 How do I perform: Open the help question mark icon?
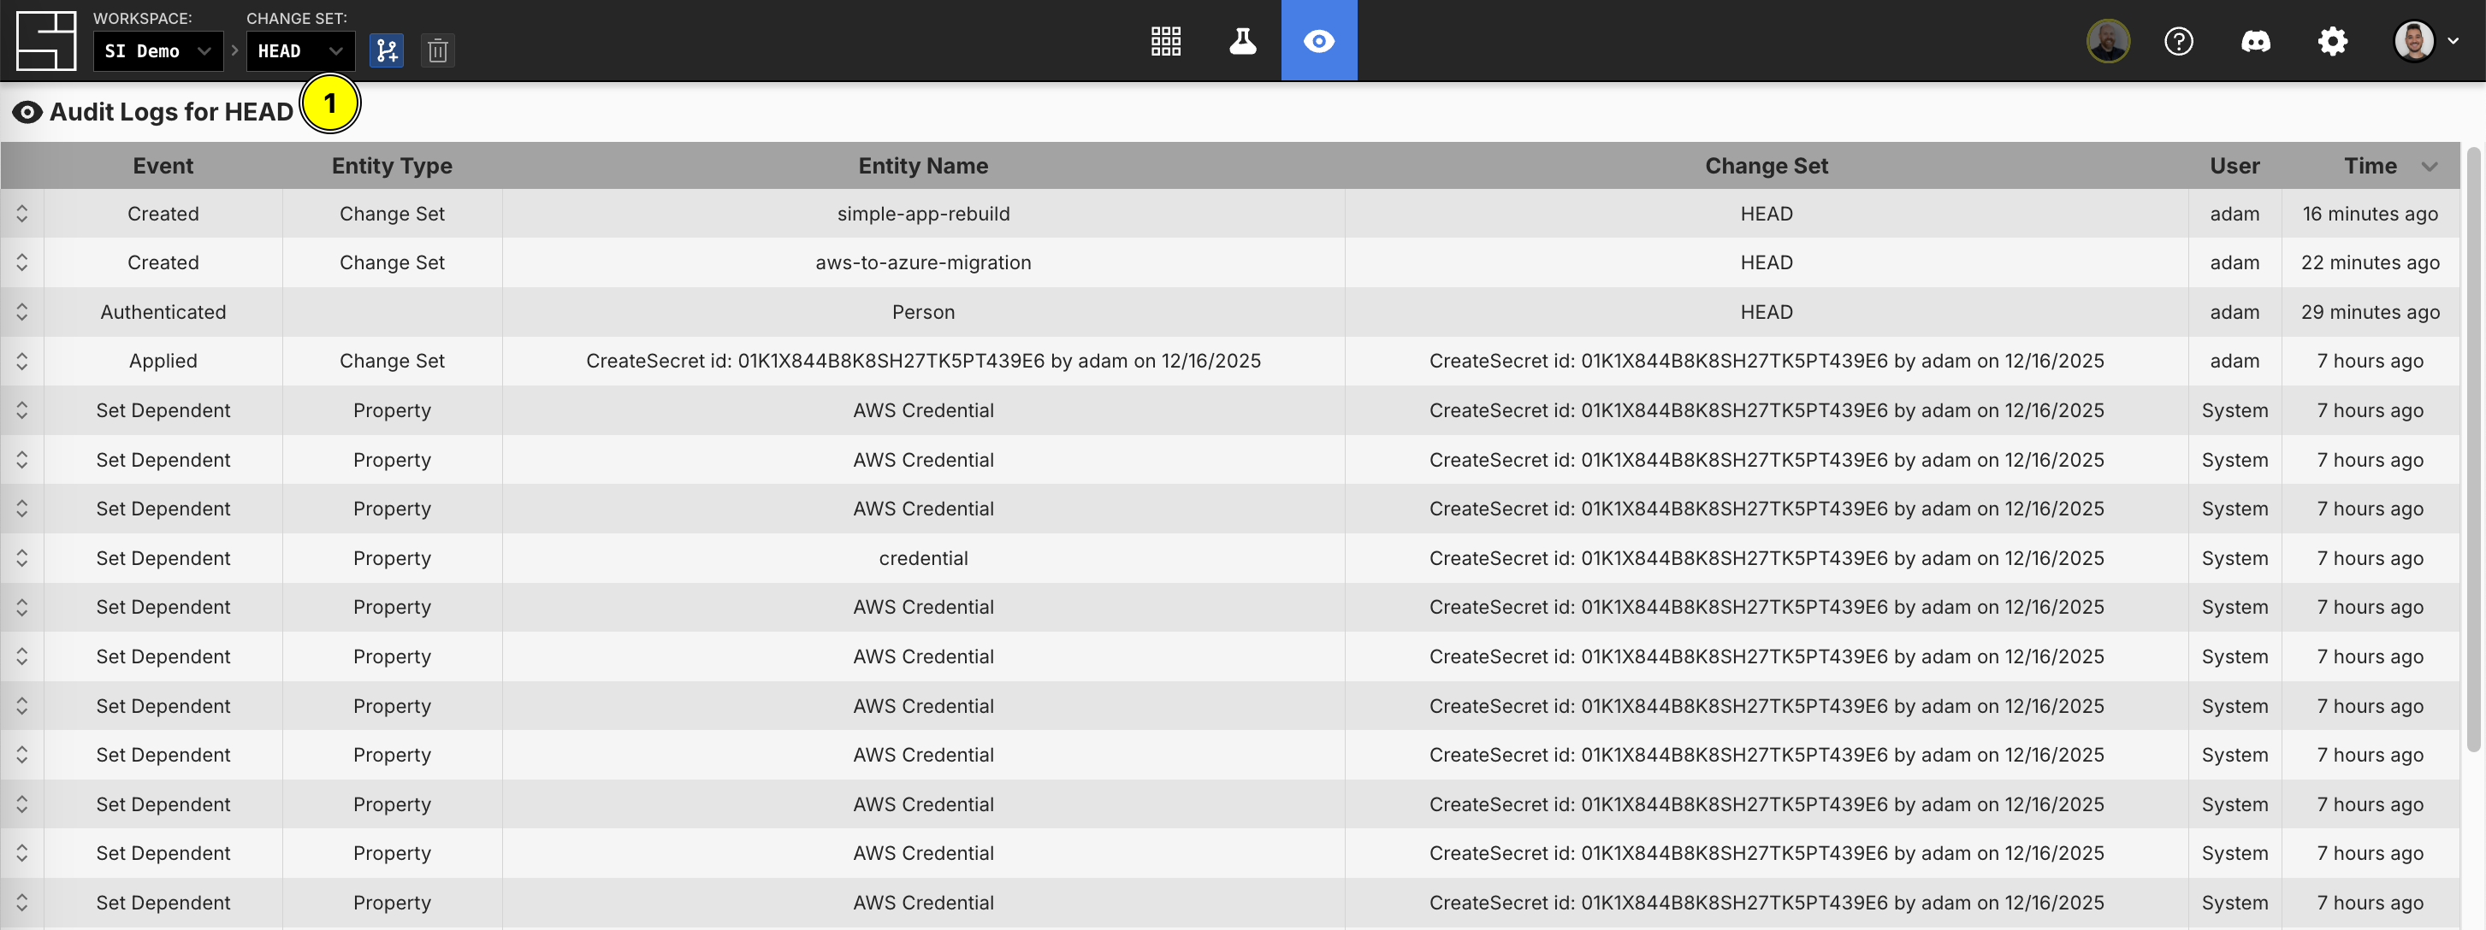[2178, 40]
